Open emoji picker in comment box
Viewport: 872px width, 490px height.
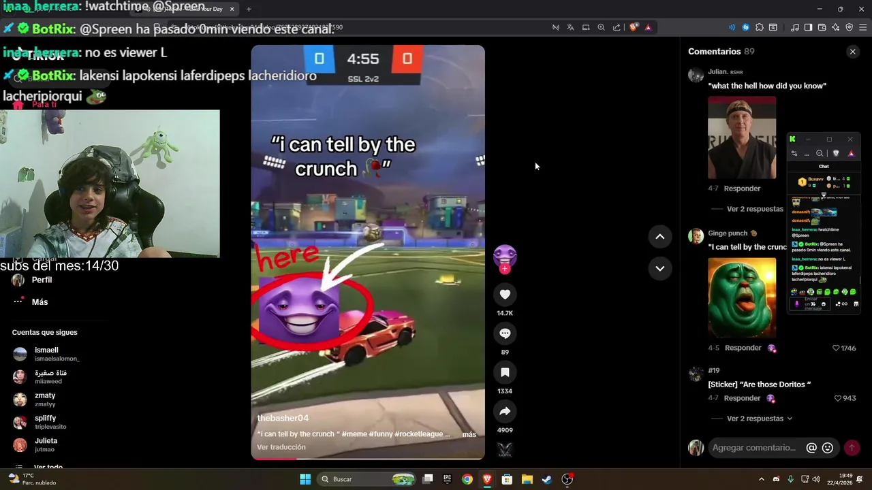828,448
